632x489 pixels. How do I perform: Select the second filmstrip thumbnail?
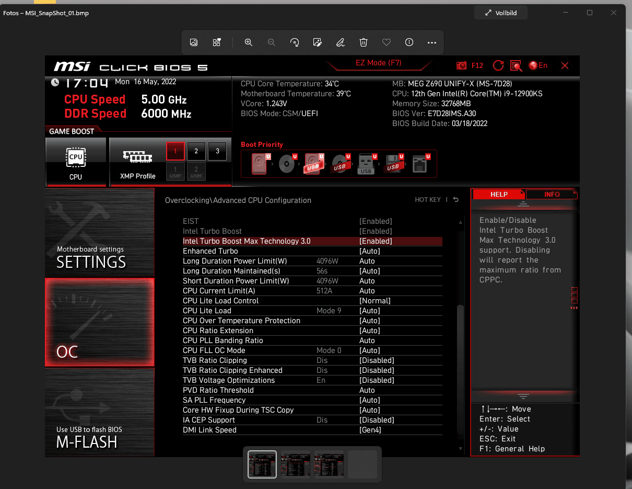pos(296,464)
